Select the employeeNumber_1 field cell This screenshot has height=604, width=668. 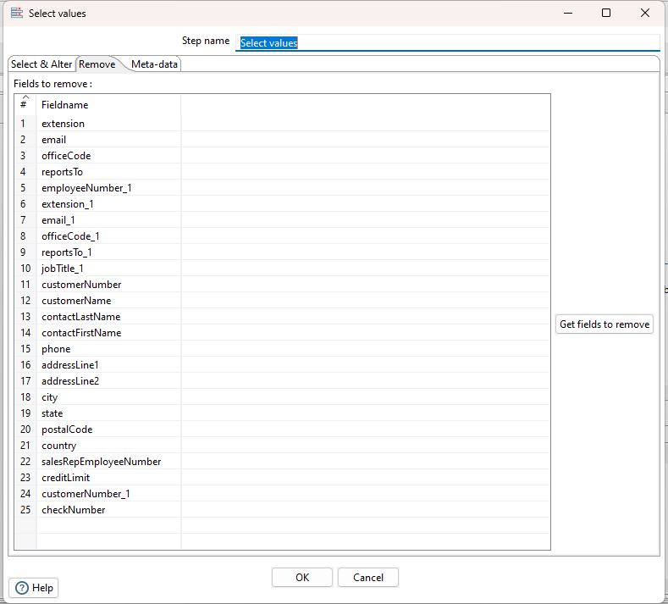point(108,188)
